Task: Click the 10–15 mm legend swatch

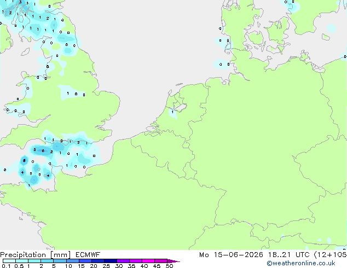Action: tap(72, 261)
